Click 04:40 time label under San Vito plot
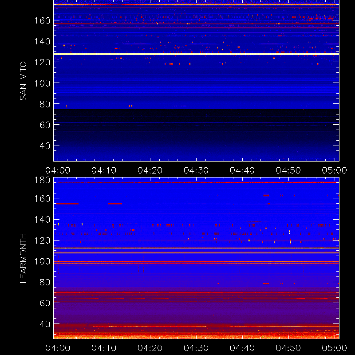Viewport: 355px width, 355px height. point(242,170)
